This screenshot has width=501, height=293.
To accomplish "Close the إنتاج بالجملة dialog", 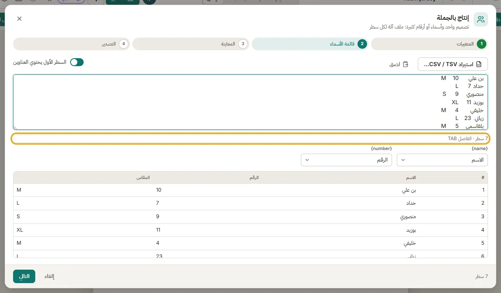I will [19, 19].
